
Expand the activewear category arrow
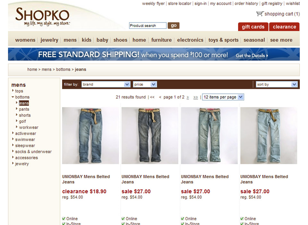coord(13,133)
